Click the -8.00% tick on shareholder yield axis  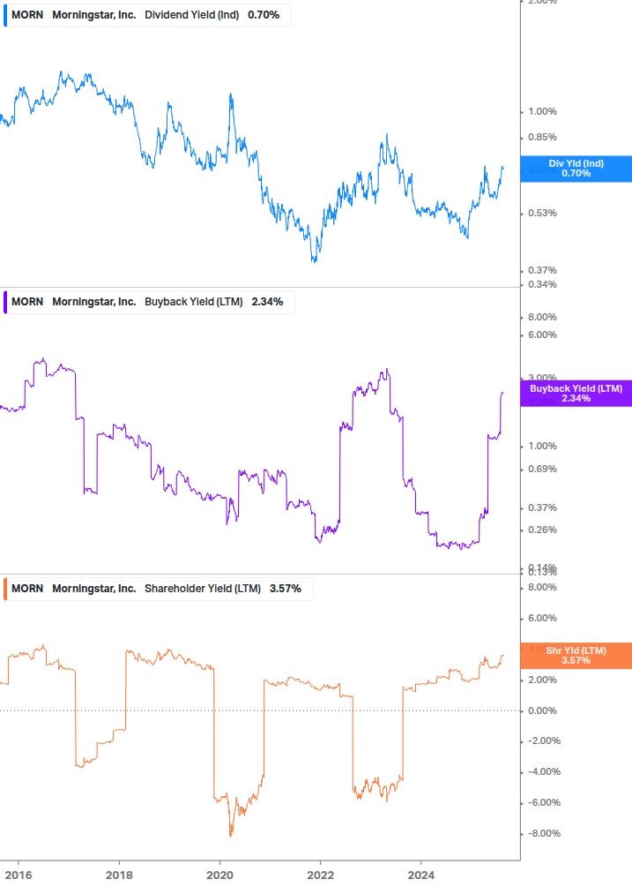[x=542, y=833]
